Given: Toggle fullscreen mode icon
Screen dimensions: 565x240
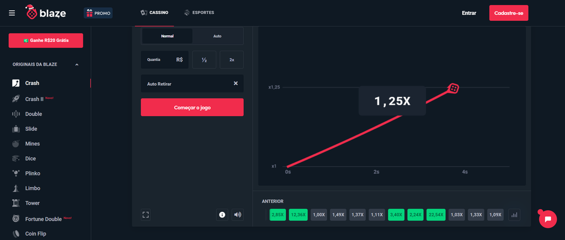Looking at the screenshot, I should pos(146,215).
